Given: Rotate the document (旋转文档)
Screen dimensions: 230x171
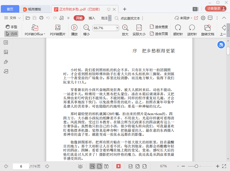Looking at the screenshot, I should pos(207,31).
